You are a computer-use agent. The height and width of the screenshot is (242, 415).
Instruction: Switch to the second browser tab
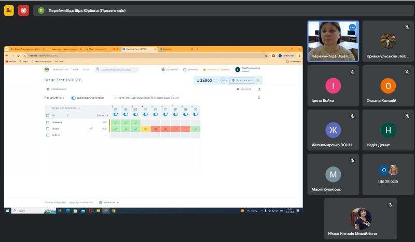[66, 49]
